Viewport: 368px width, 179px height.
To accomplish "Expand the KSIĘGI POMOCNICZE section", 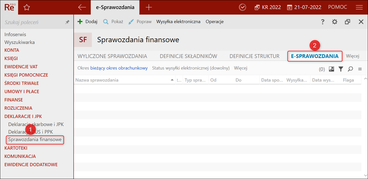I will [x=26, y=75].
